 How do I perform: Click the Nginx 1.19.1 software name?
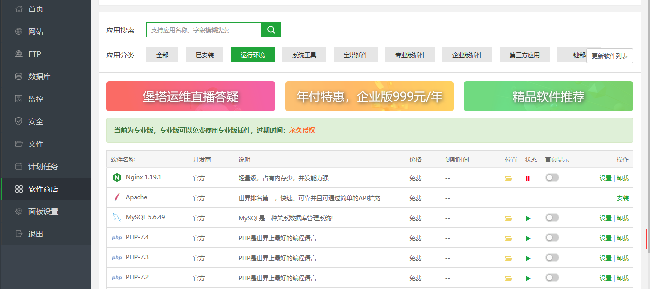point(143,177)
